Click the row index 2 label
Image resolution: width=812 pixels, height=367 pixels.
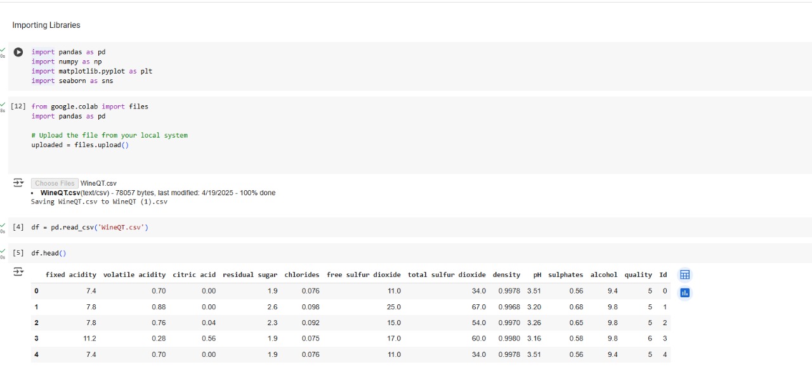pyautogui.click(x=36, y=323)
